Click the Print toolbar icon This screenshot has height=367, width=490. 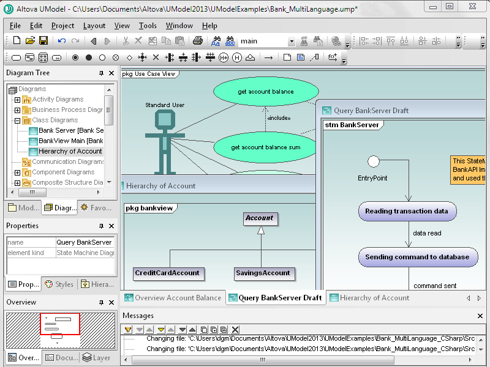197,40
